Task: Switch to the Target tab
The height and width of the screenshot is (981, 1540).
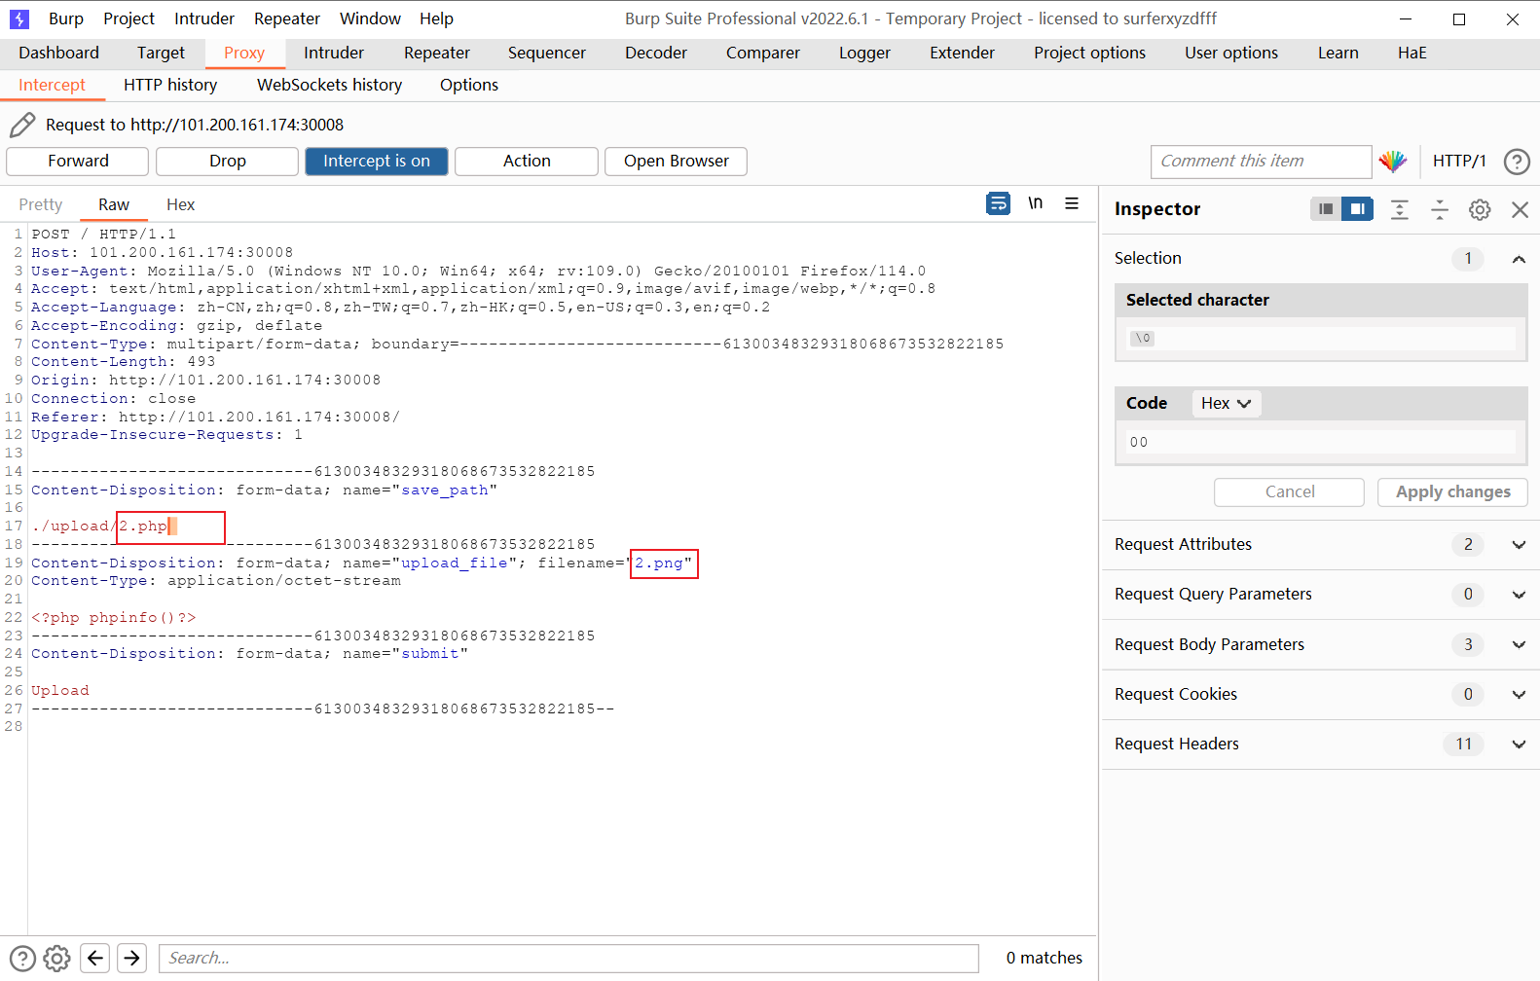Action: (161, 53)
